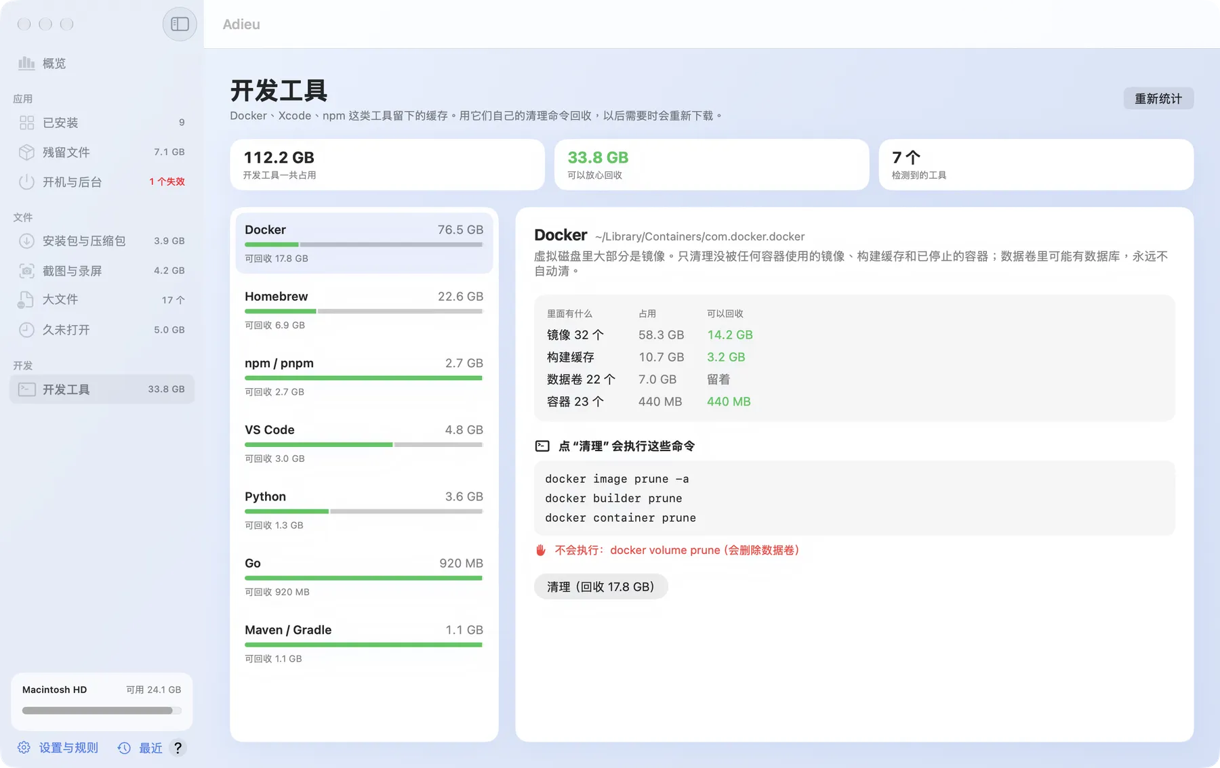Image resolution: width=1220 pixels, height=768 pixels.
Task: Click the settings gear icon
Action: point(24,748)
